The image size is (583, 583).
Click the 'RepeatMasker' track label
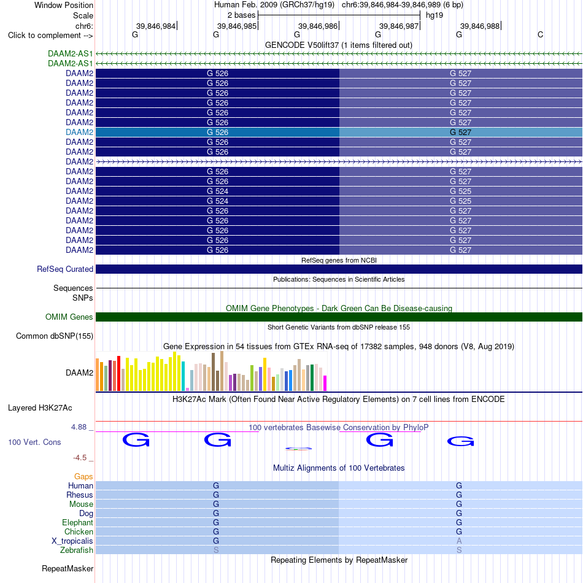(x=68, y=568)
